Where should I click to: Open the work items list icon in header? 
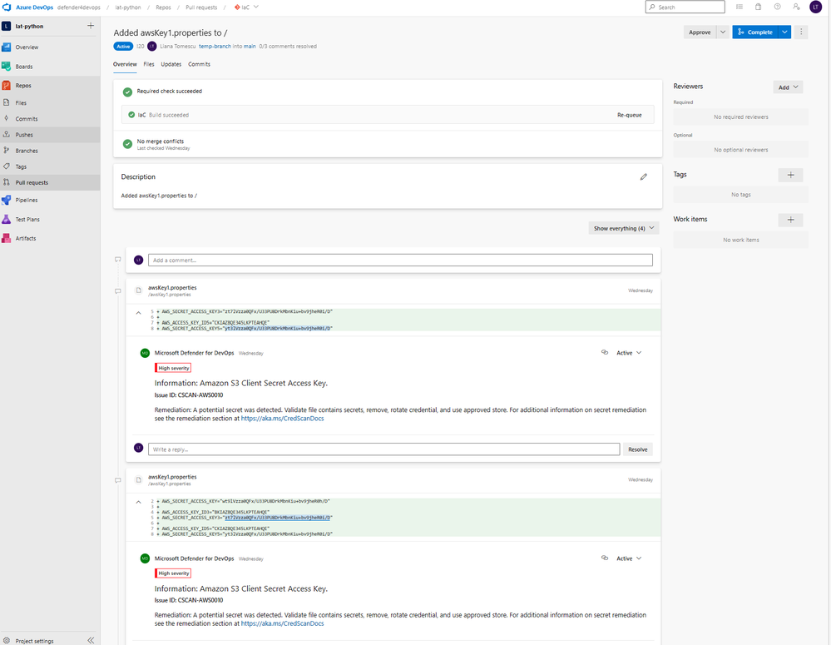(x=739, y=7)
